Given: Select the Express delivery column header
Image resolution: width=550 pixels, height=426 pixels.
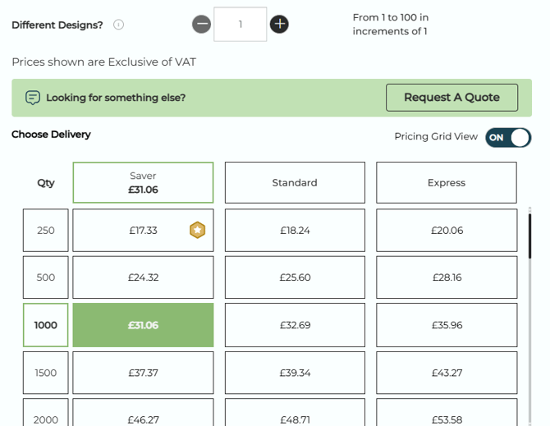Looking at the screenshot, I should pos(447,182).
